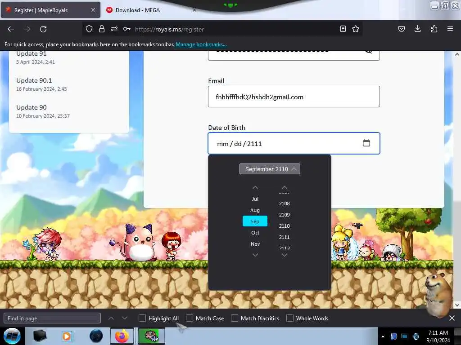
Task: Move month list down with chevron
Action: coord(255,255)
